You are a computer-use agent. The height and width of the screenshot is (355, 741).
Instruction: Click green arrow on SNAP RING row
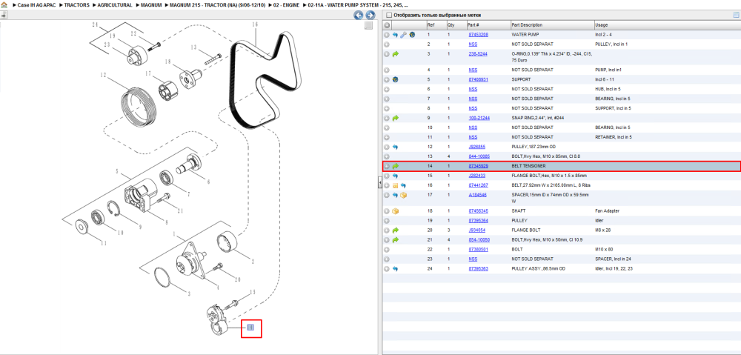pyautogui.click(x=396, y=118)
